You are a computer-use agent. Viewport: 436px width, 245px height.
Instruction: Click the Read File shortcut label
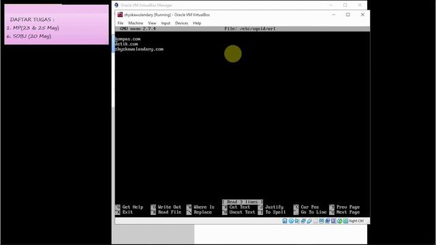170,212
